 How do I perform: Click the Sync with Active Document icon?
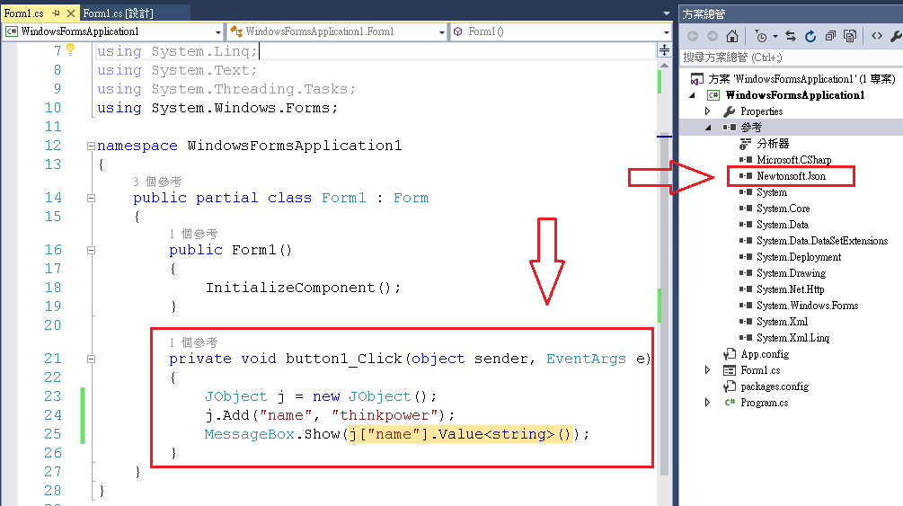point(791,36)
